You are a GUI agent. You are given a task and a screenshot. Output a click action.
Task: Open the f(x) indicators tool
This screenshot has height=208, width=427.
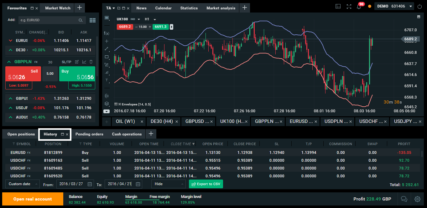[107, 33]
